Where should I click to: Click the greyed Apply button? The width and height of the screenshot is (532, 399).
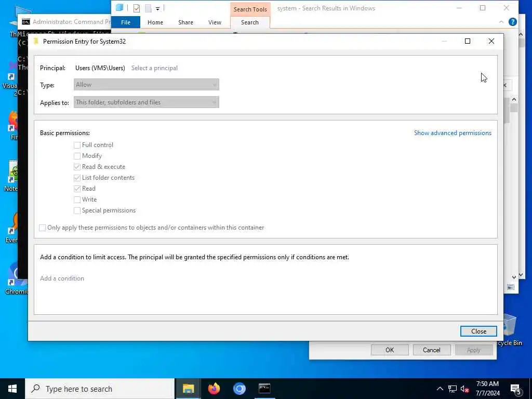click(474, 350)
